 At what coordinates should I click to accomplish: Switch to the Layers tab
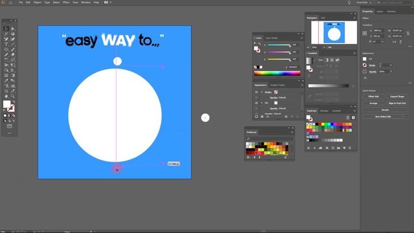pos(380,12)
